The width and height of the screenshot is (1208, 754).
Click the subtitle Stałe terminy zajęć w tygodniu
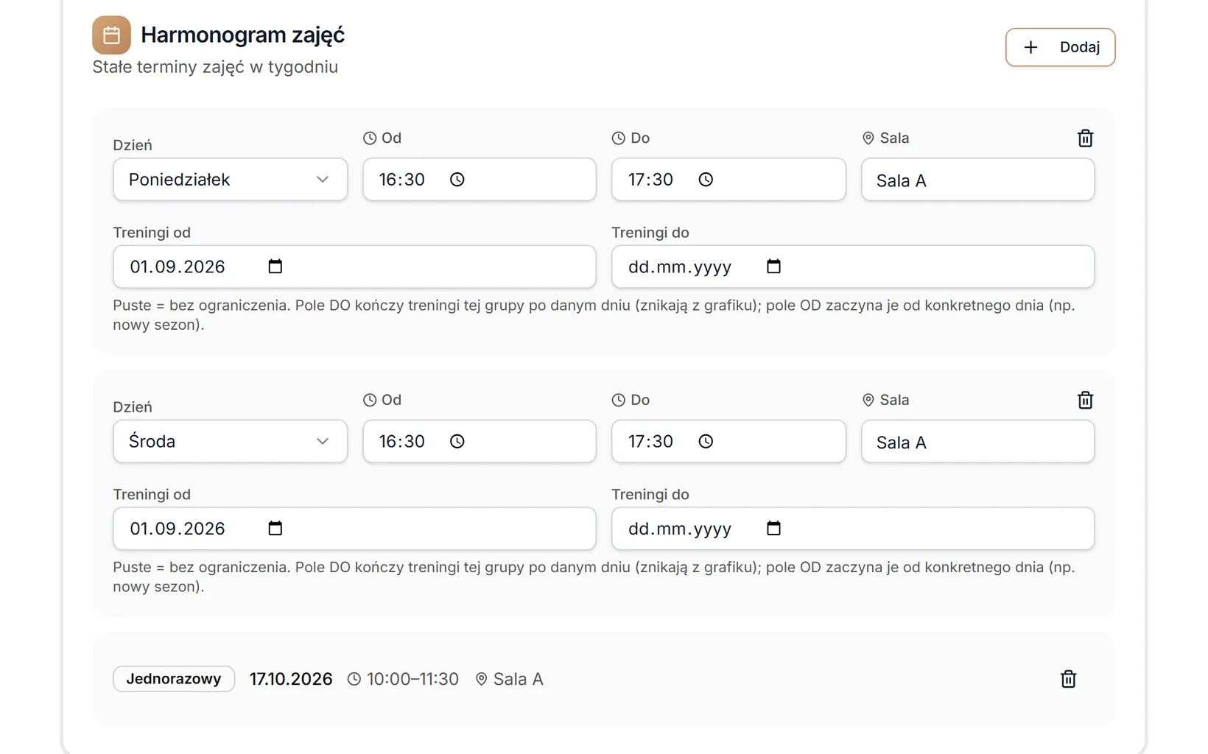click(215, 67)
